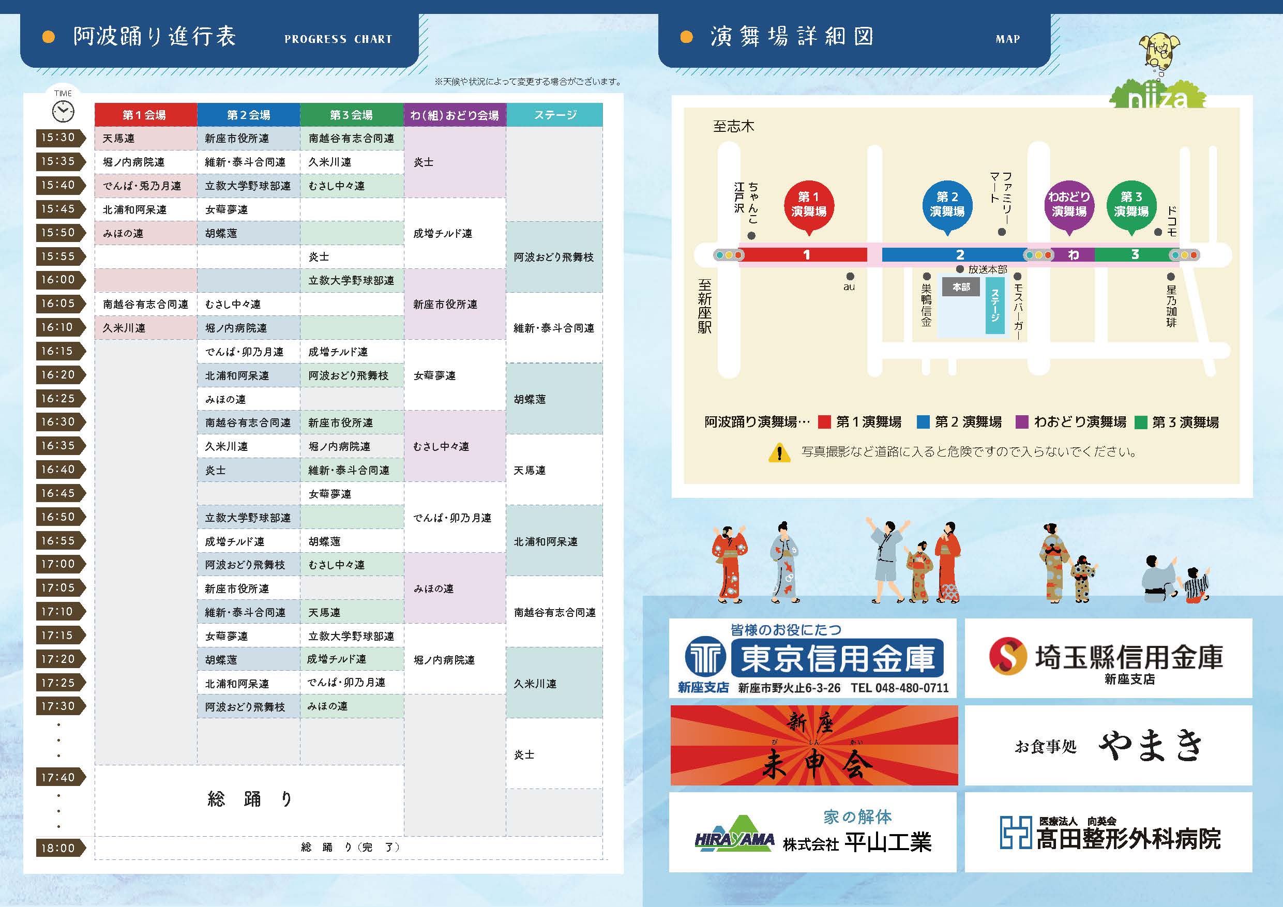Click the purple わおどり演舞場 legend square
1283x907 pixels.
(1022, 422)
